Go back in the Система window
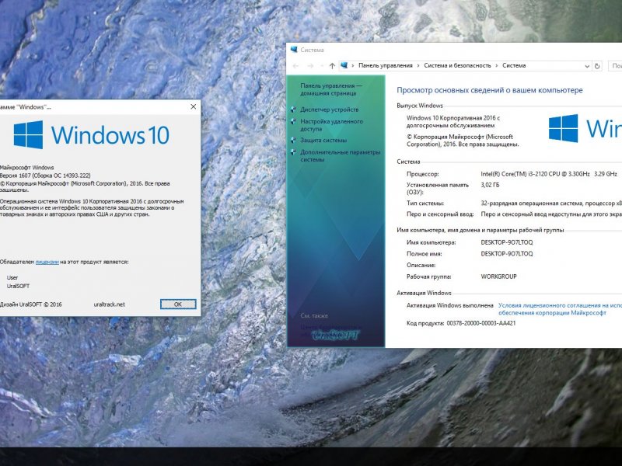The height and width of the screenshot is (466, 622). [295, 66]
